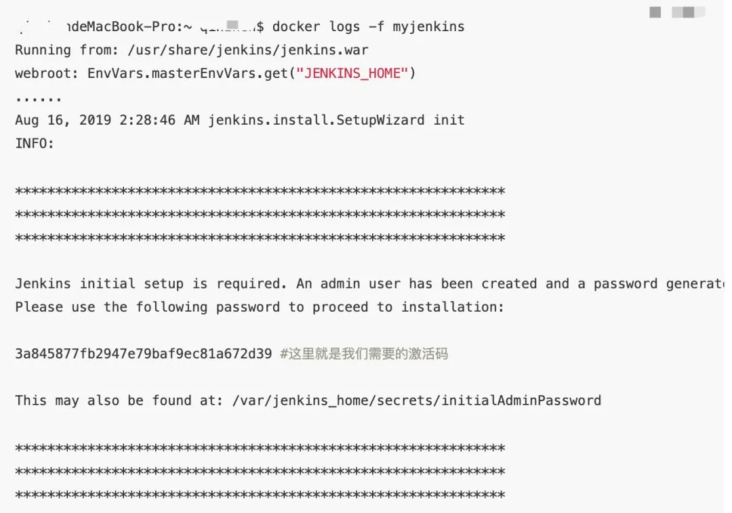Click the '......' ellipsis line
This screenshot has width=732, height=513.
(38, 98)
